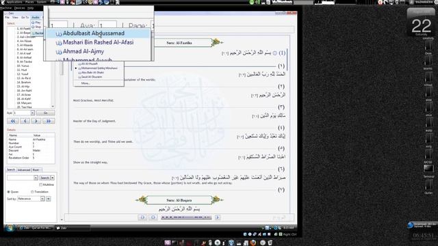438x246 pixels.
Task: Select the Quran radio button
Action: tap(9, 192)
